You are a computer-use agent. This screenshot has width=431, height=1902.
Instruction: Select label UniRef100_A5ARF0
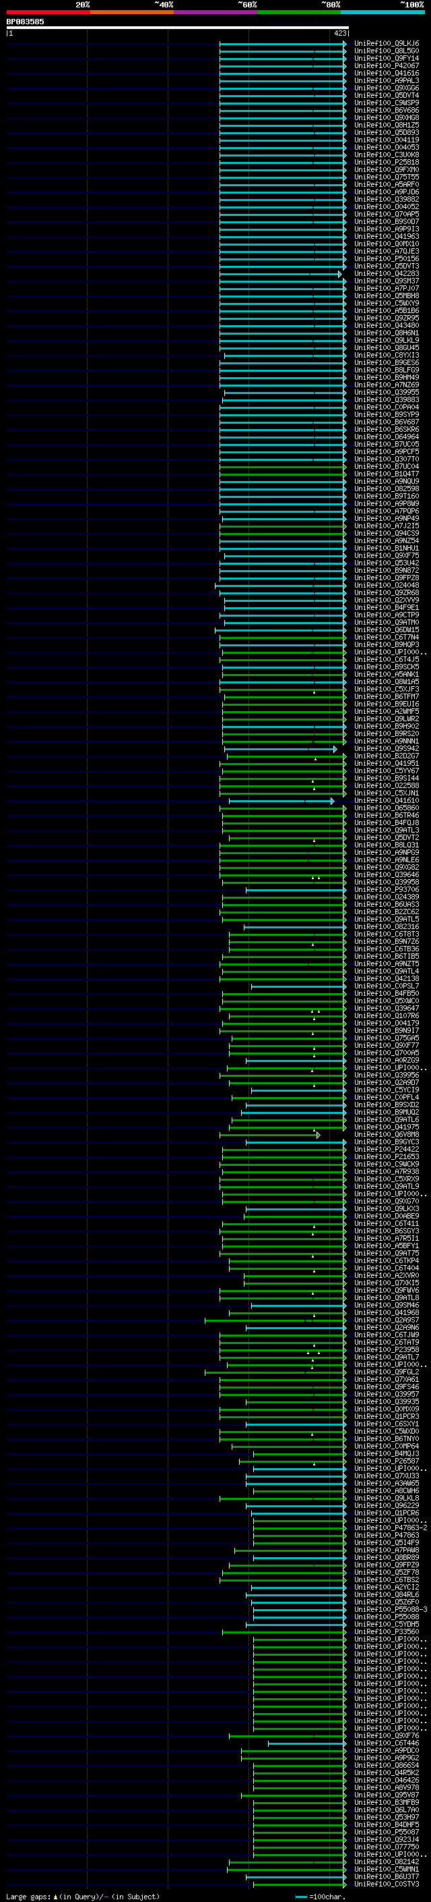pyautogui.click(x=386, y=185)
